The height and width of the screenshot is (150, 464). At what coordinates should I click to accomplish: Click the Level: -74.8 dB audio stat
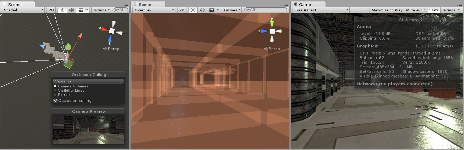(x=375, y=34)
